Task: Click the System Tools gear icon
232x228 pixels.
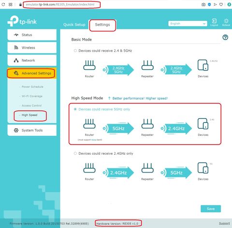Action: [x=16, y=130]
